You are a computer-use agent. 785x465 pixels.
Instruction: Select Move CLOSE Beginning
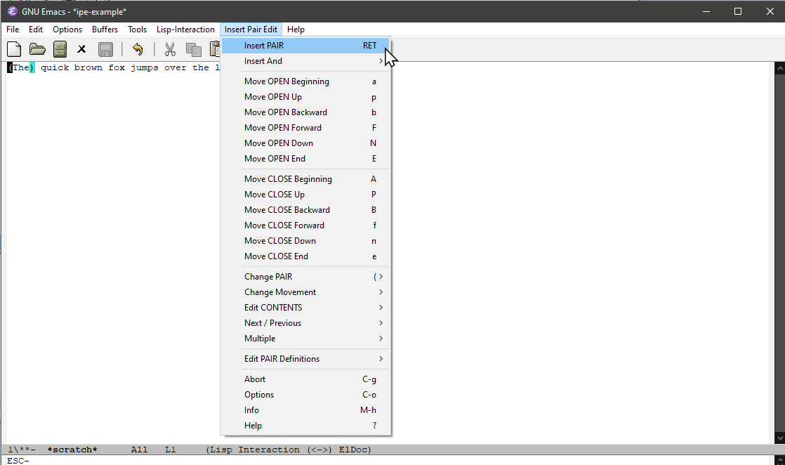pyautogui.click(x=305, y=179)
